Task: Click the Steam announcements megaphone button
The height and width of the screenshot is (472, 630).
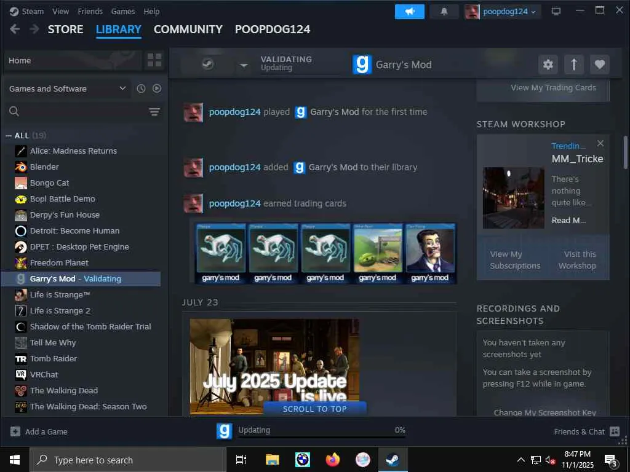Action: [409, 12]
